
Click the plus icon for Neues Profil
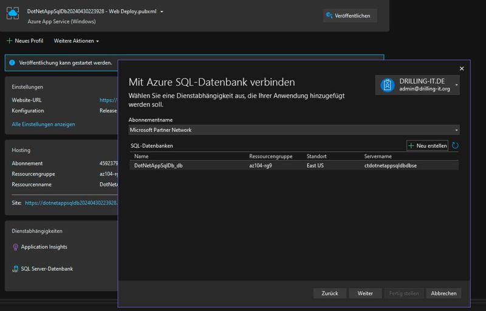tap(9, 41)
